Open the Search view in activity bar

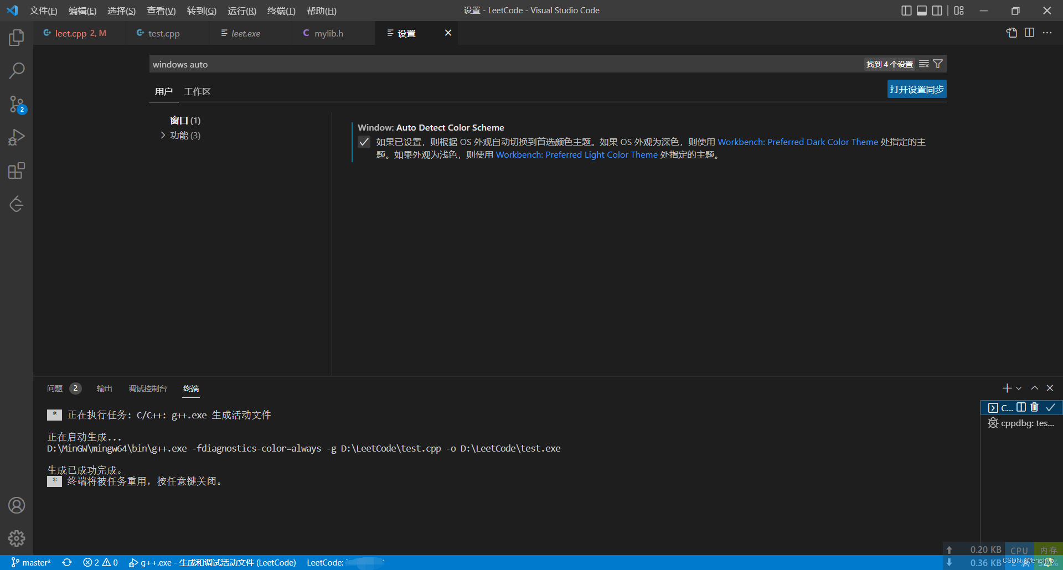coord(17,71)
